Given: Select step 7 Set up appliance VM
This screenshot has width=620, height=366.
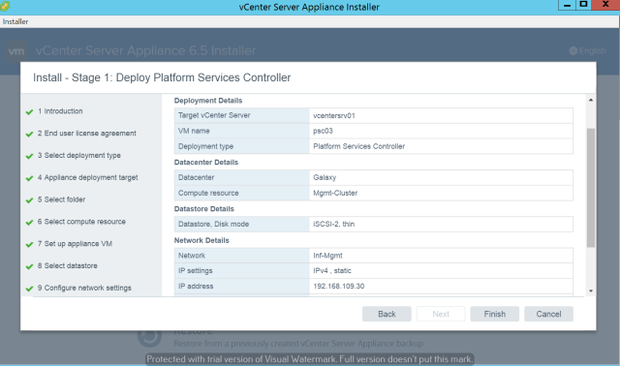Looking at the screenshot, I should click(75, 243).
